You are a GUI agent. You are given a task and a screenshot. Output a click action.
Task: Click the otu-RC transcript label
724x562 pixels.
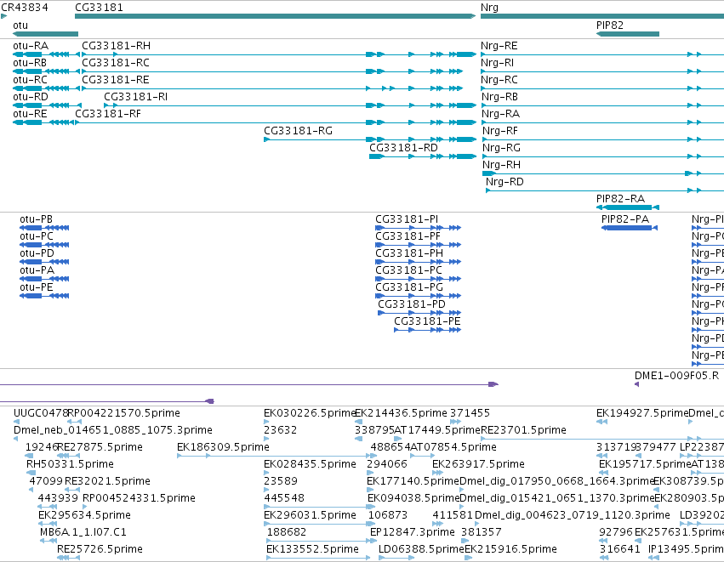[x=30, y=79]
